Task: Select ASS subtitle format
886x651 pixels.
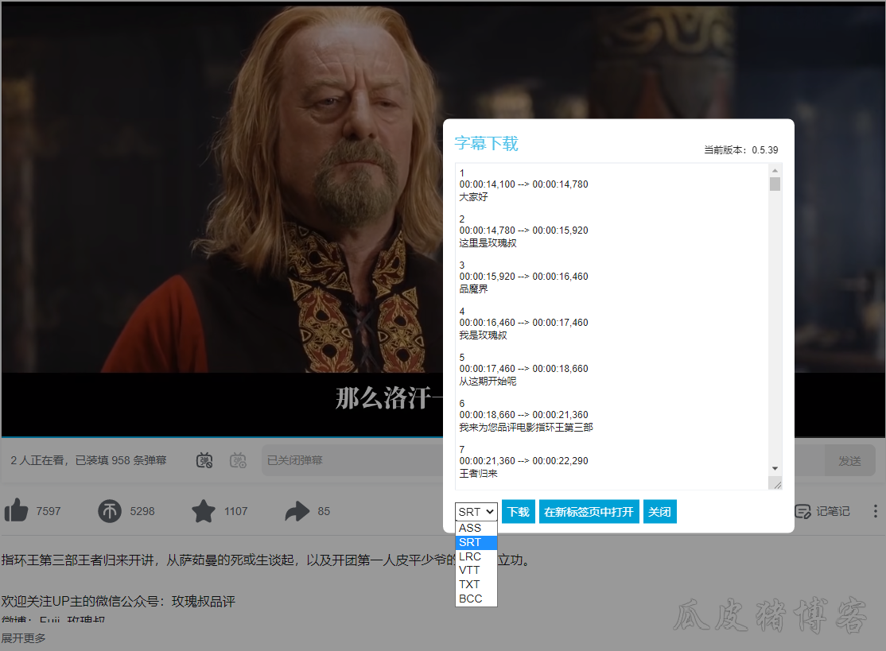Action: coord(476,528)
